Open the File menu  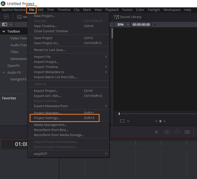(x=32, y=10)
